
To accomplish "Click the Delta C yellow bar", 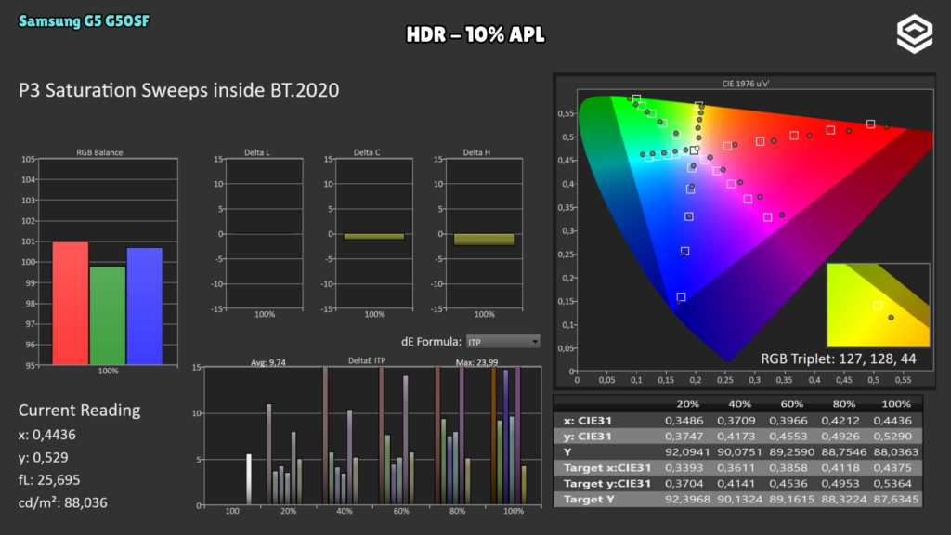I will 374,237.
